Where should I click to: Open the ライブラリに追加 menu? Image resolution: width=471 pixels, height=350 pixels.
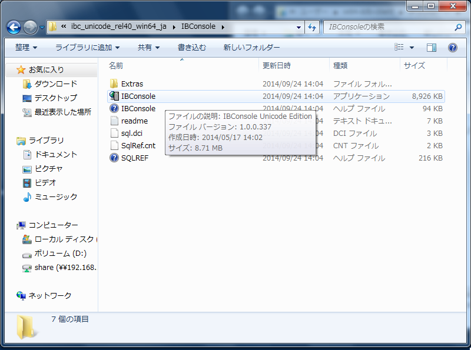click(x=87, y=48)
